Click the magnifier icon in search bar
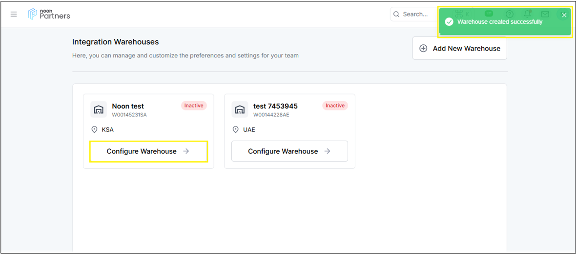Image resolution: width=577 pixels, height=254 pixels. [x=396, y=14]
